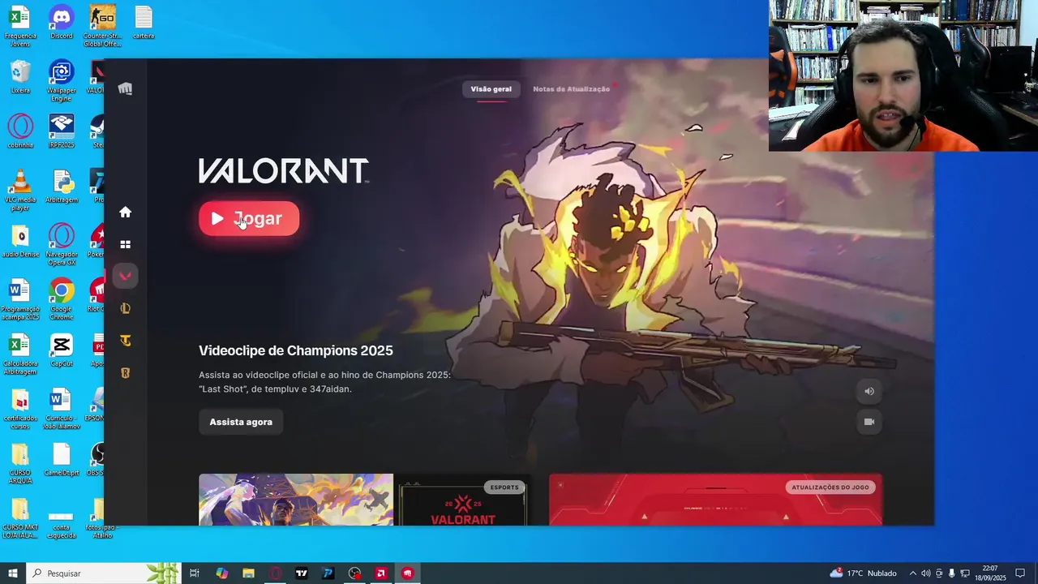
Task: Open the 17°C Nublado weather widget
Action: (x=863, y=573)
